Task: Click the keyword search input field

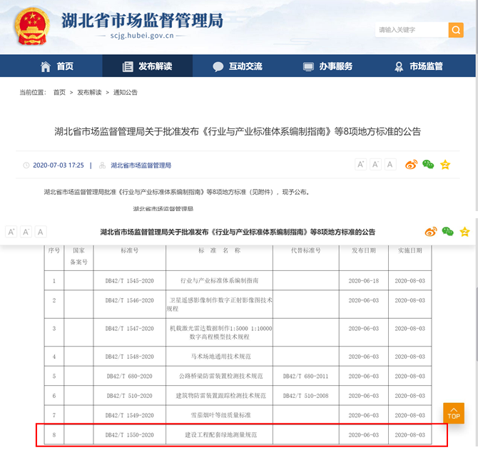Action: tap(411, 30)
